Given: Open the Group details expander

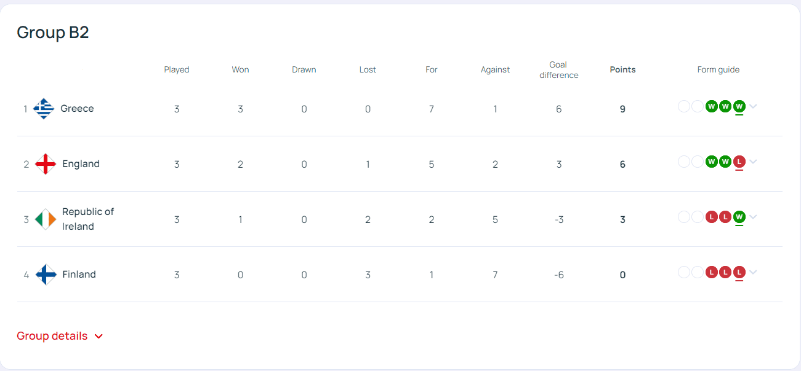Looking at the screenshot, I should 60,336.
